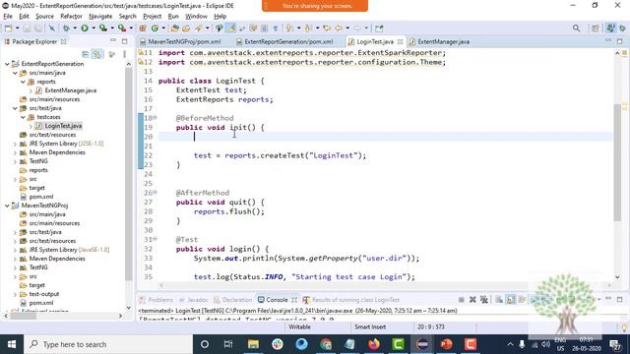630x354 pixels.
Task: Collapse the MavenTestNGProj project node
Action: point(7,206)
